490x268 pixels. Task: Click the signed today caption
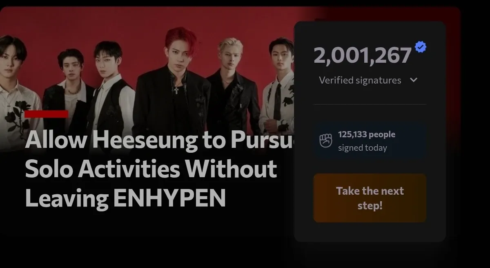pyautogui.click(x=362, y=148)
